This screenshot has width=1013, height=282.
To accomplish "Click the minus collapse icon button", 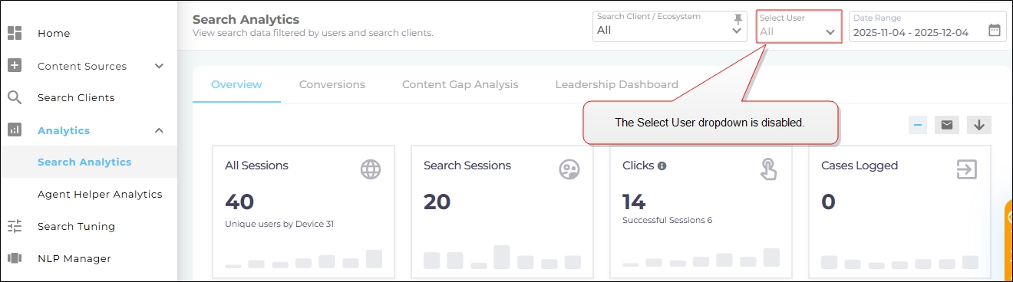I will pyautogui.click(x=918, y=125).
